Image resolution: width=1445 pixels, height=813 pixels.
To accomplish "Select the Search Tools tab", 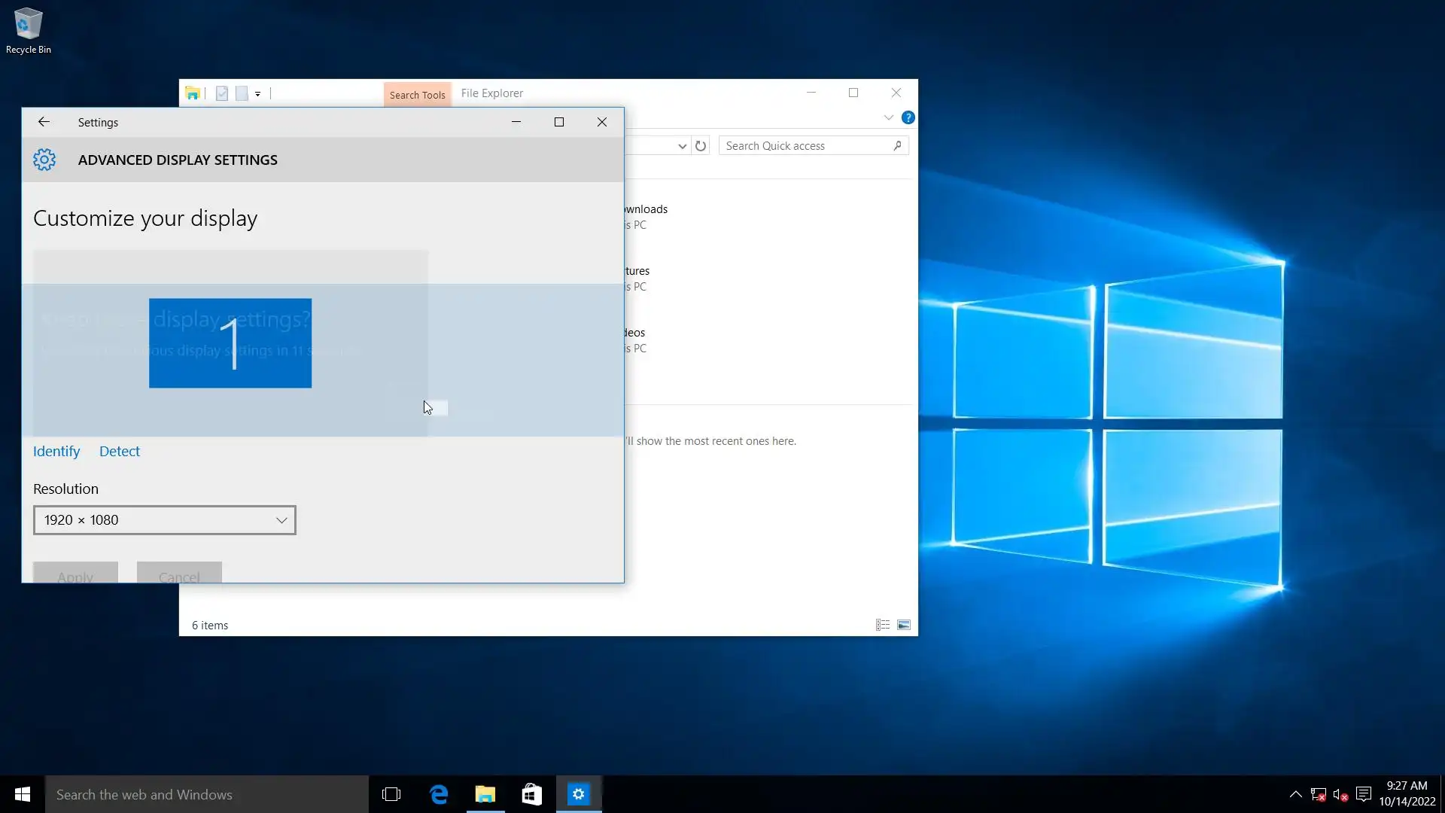I will tap(417, 95).
